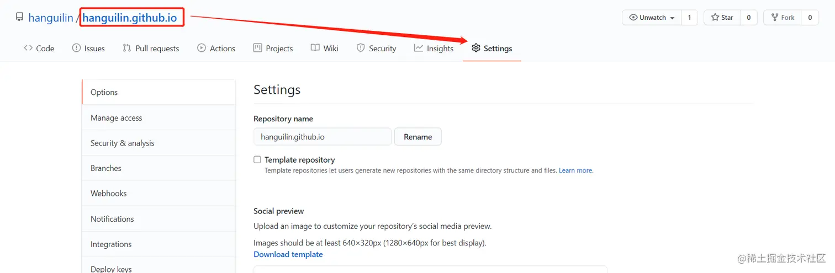Screen dimensions: 835x273
Task: Enable the Template repository checkbox
Action: 257,159
